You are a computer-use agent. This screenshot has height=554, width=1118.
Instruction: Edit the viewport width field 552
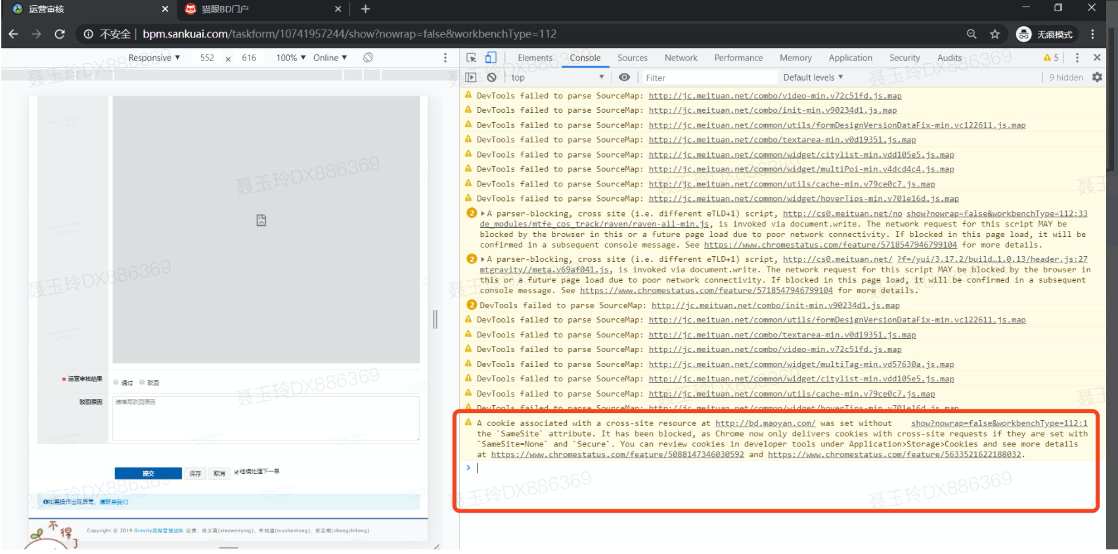click(207, 58)
